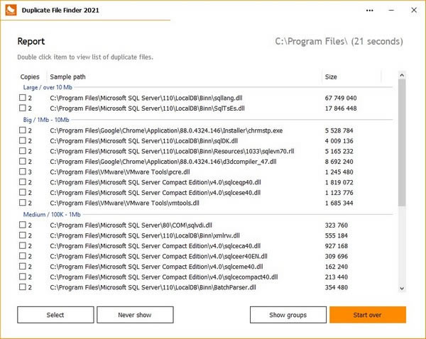
Task: Select the sqllang.dll path row
Action: pyautogui.click(x=146, y=98)
